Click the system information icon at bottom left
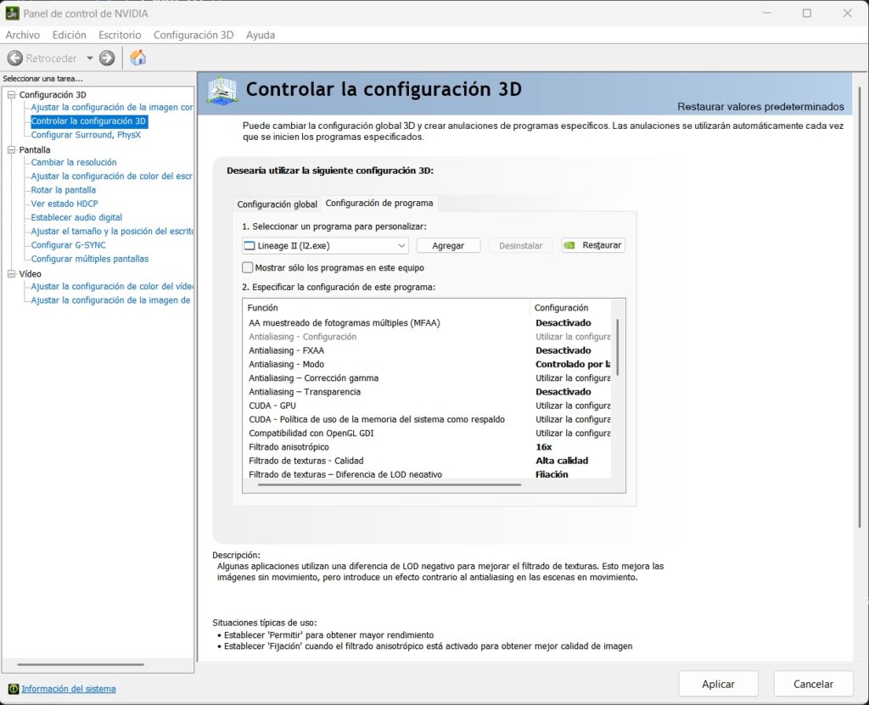 (14, 689)
